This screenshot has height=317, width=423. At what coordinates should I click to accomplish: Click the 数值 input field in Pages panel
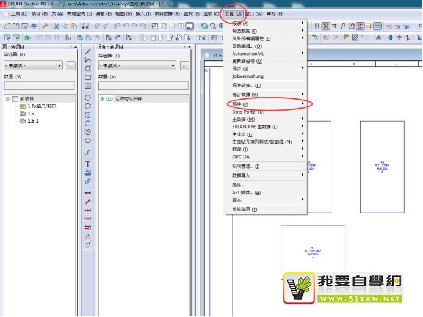click(x=39, y=86)
